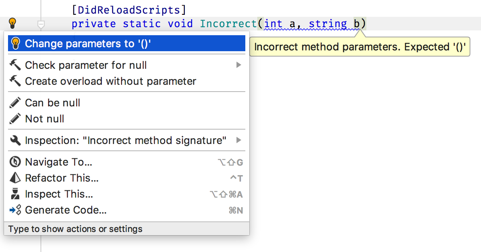This screenshot has width=481, height=252.
Task: Click the Incorrect method name in the code
Action: click(x=228, y=24)
